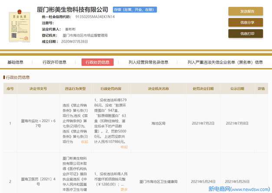Click registration authority 厦门市海沧区市场监督管理局

pos(85,36)
